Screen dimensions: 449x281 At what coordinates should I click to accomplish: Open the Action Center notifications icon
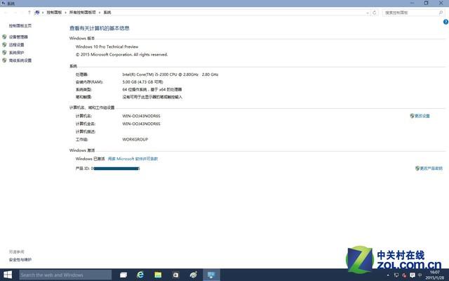point(413,275)
